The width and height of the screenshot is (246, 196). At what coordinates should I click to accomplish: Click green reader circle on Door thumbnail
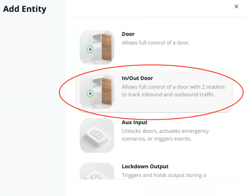[x=90, y=49]
